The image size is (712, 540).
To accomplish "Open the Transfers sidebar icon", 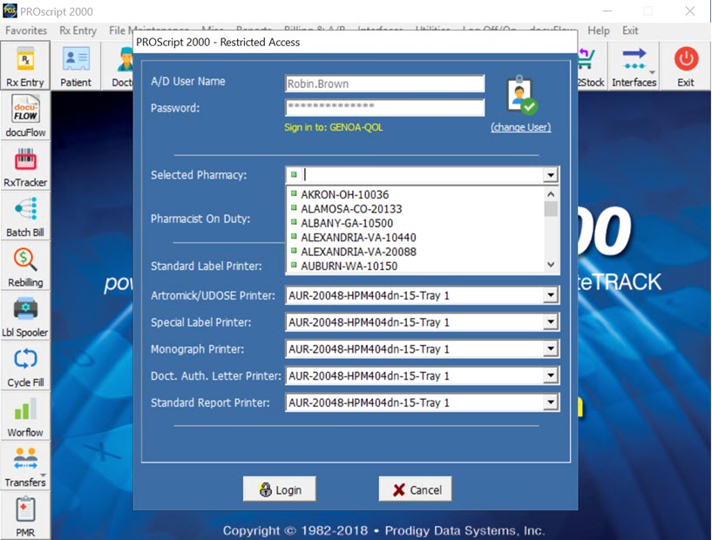I will coord(25,466).
